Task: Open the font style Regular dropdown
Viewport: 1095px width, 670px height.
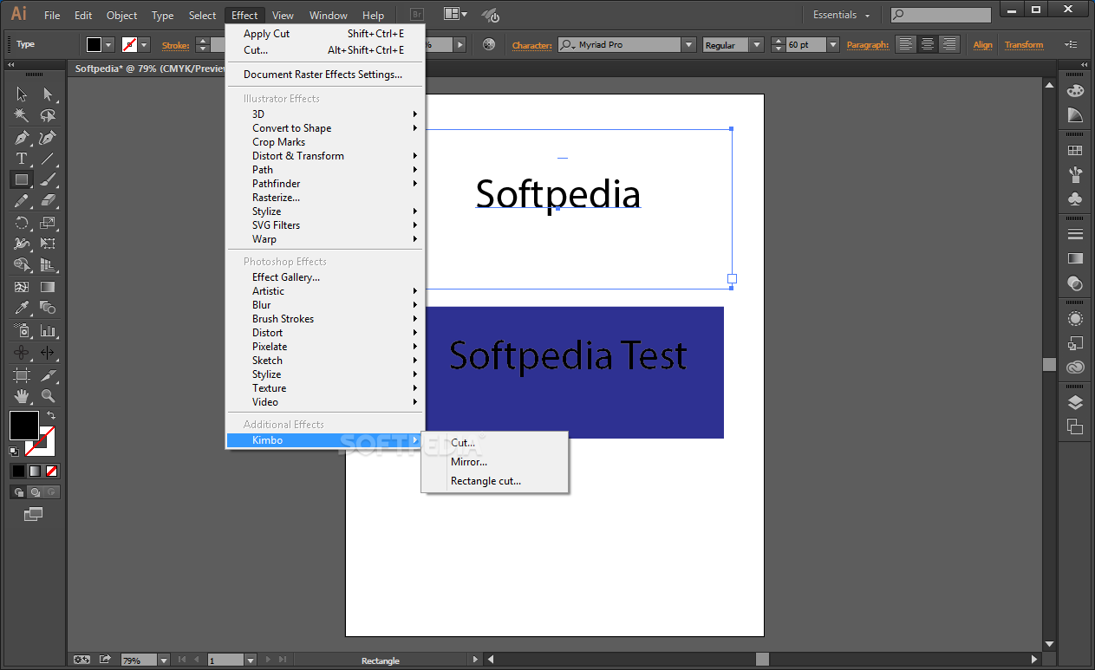Action: click(x=757, y=45)
